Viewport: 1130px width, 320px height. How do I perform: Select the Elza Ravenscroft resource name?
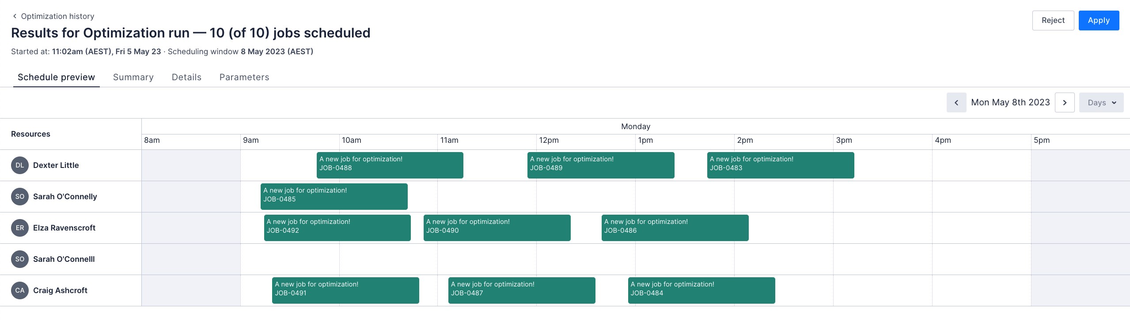tap(64, 228)
